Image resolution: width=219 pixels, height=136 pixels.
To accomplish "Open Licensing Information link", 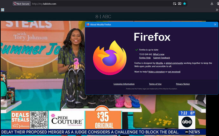I will [124, 84].
